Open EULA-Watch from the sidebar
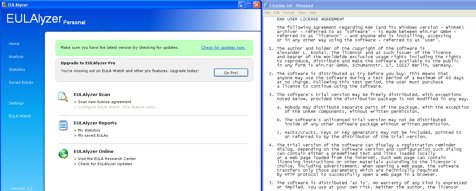 pyautogui.click(x=19, y=116)
